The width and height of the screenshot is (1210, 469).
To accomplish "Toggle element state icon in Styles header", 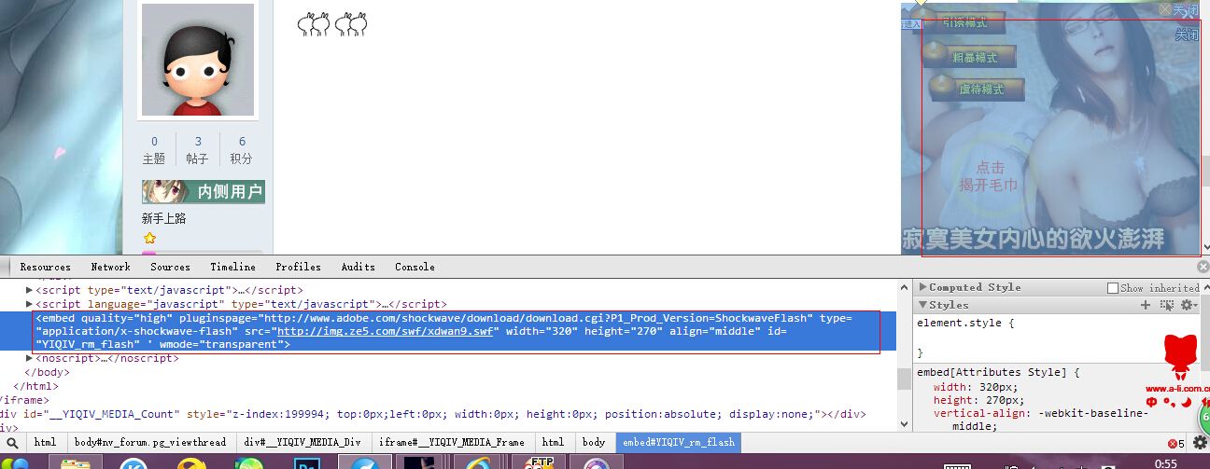I will click(x=1166, y=305).
